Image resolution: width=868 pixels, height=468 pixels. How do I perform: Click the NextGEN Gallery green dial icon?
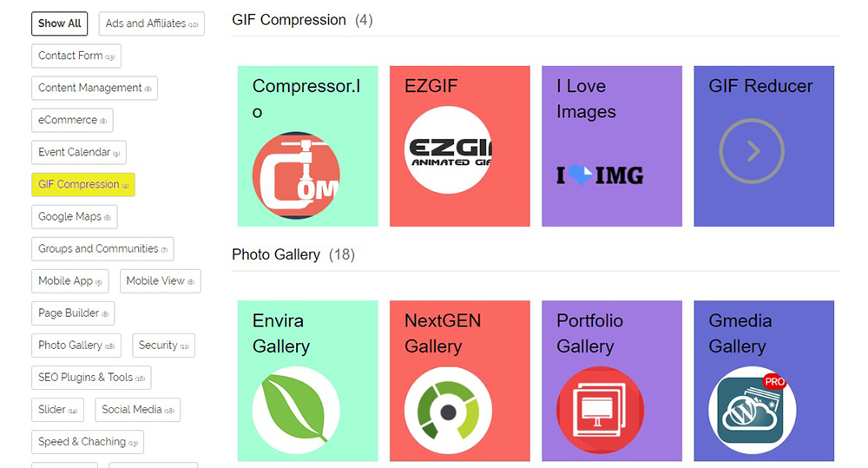click(448, 411)
